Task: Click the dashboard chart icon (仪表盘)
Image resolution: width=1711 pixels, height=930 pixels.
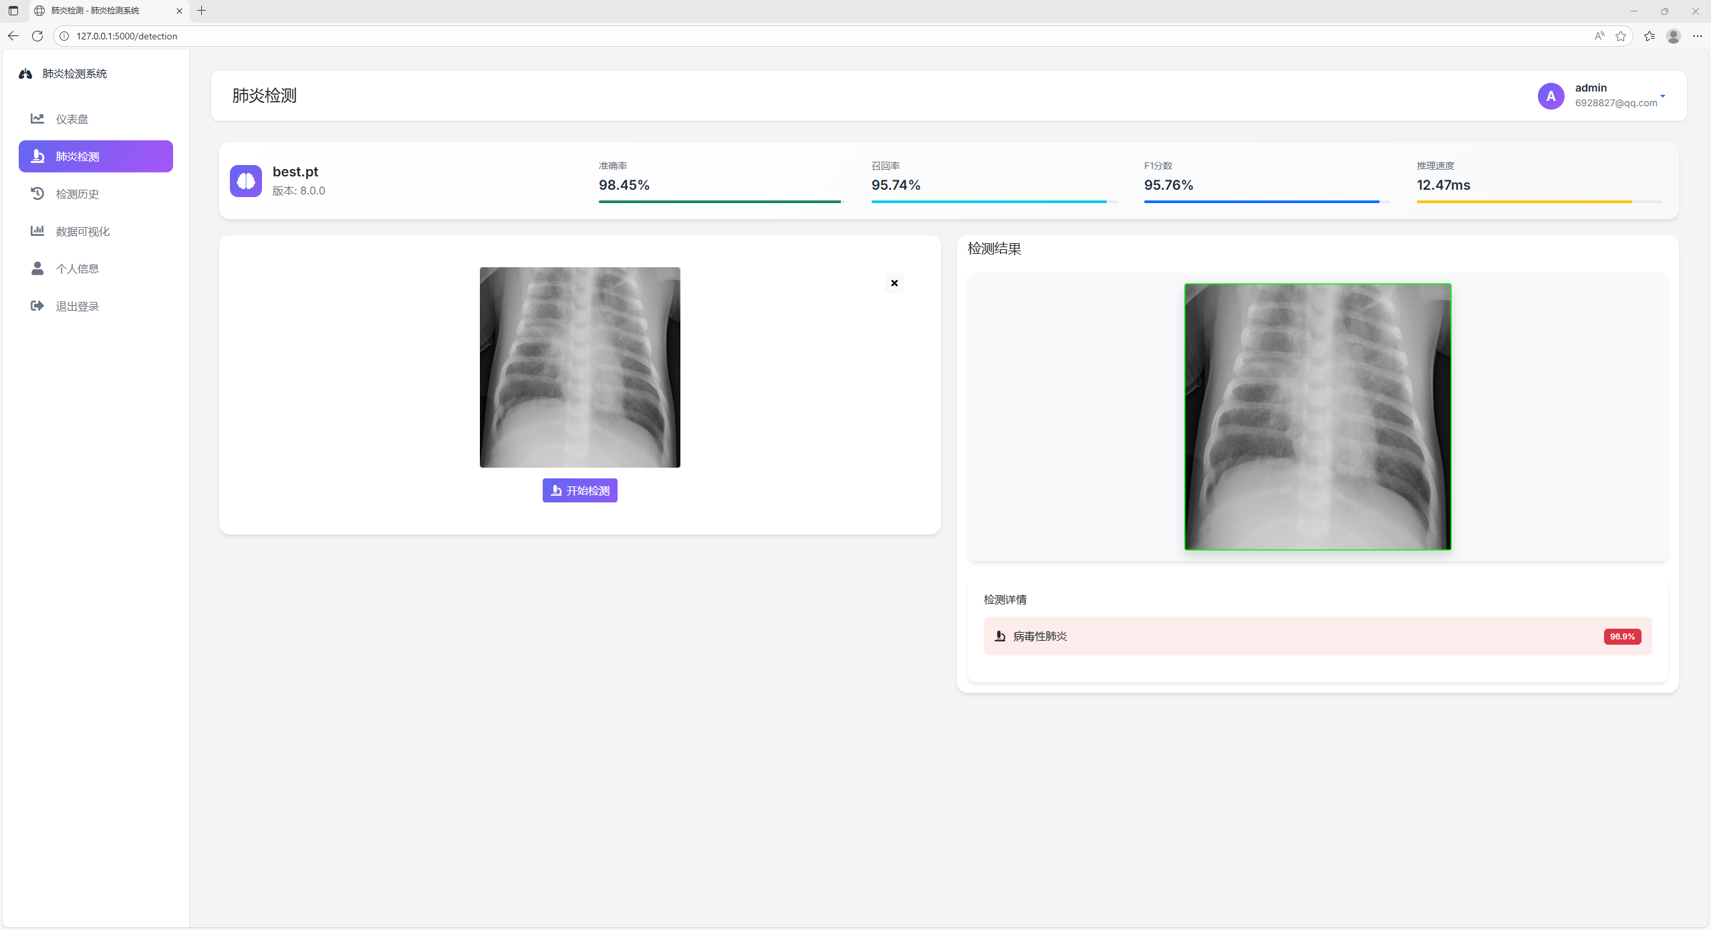Action: (37, 119)
